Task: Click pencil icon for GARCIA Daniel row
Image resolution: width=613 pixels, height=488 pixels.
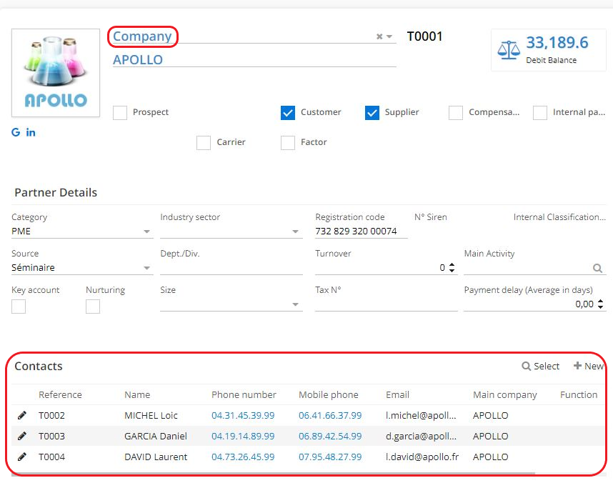Action: 22,436
